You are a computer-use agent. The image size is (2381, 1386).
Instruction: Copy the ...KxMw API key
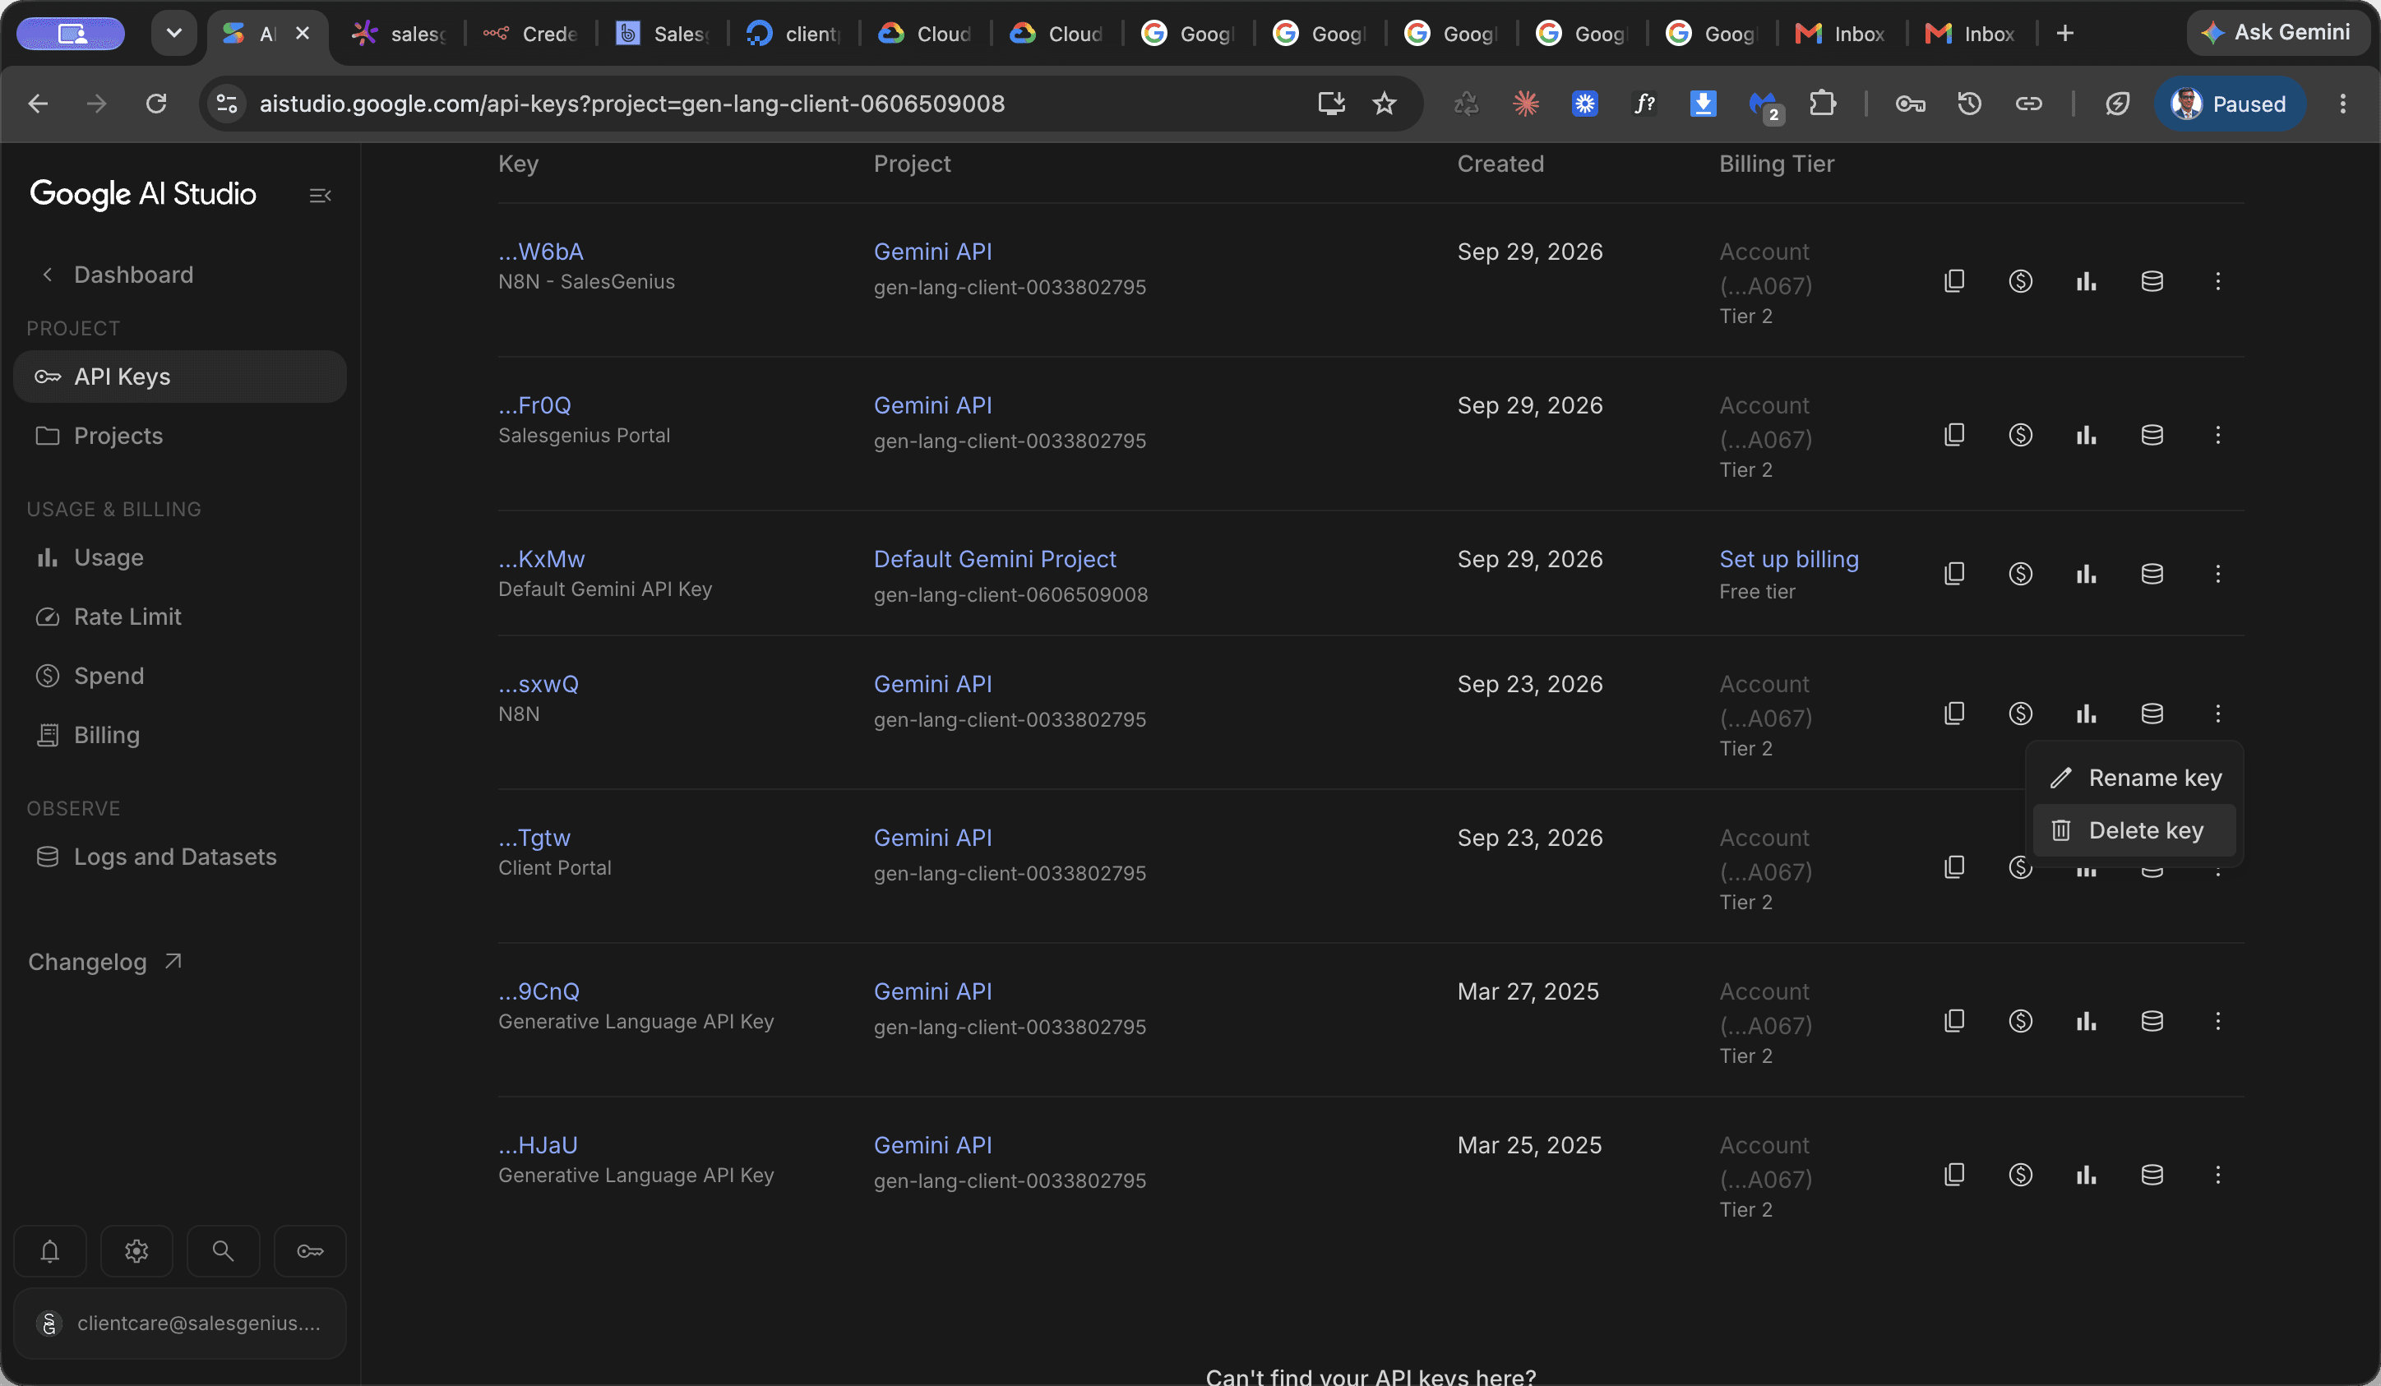click(1954, 574)
